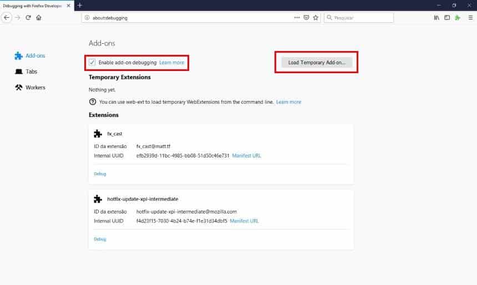477x285 pixels.
Task: Click the help question mark icon
Action: point(93,102)
